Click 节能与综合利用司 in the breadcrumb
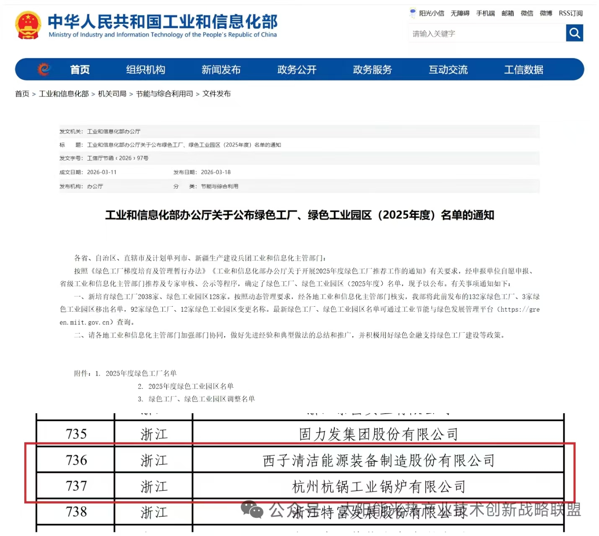This screenshot has width=599, height=536. pyautogui.click(x=164, y=94)
